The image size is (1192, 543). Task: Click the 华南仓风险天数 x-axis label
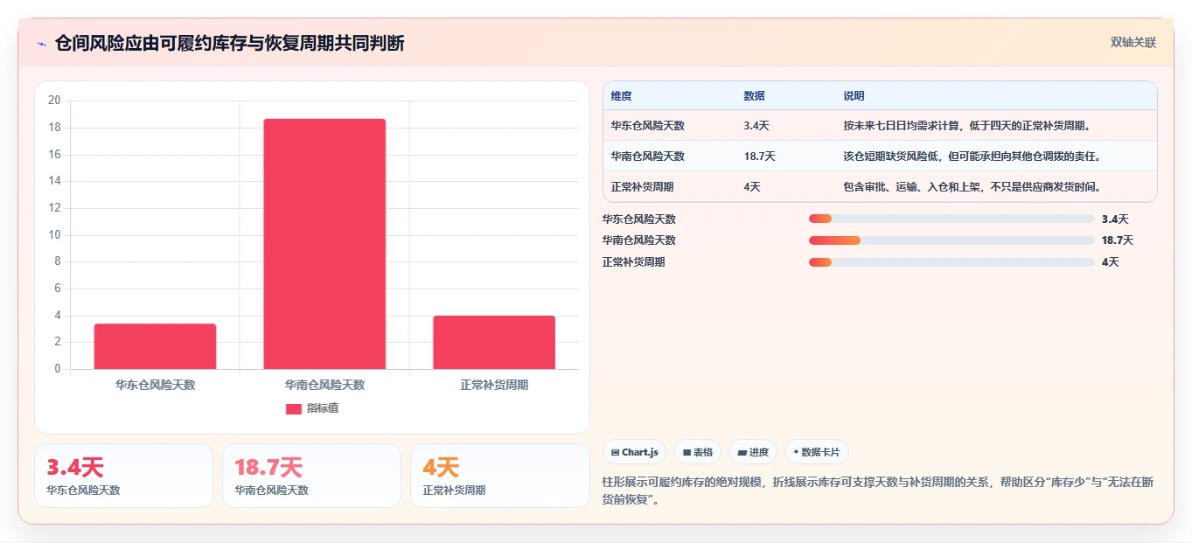[324, 385]
